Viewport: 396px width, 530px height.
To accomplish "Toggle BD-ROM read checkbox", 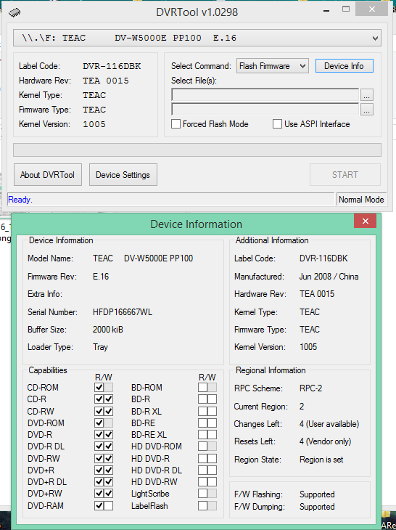I will [x=202, y=388].
